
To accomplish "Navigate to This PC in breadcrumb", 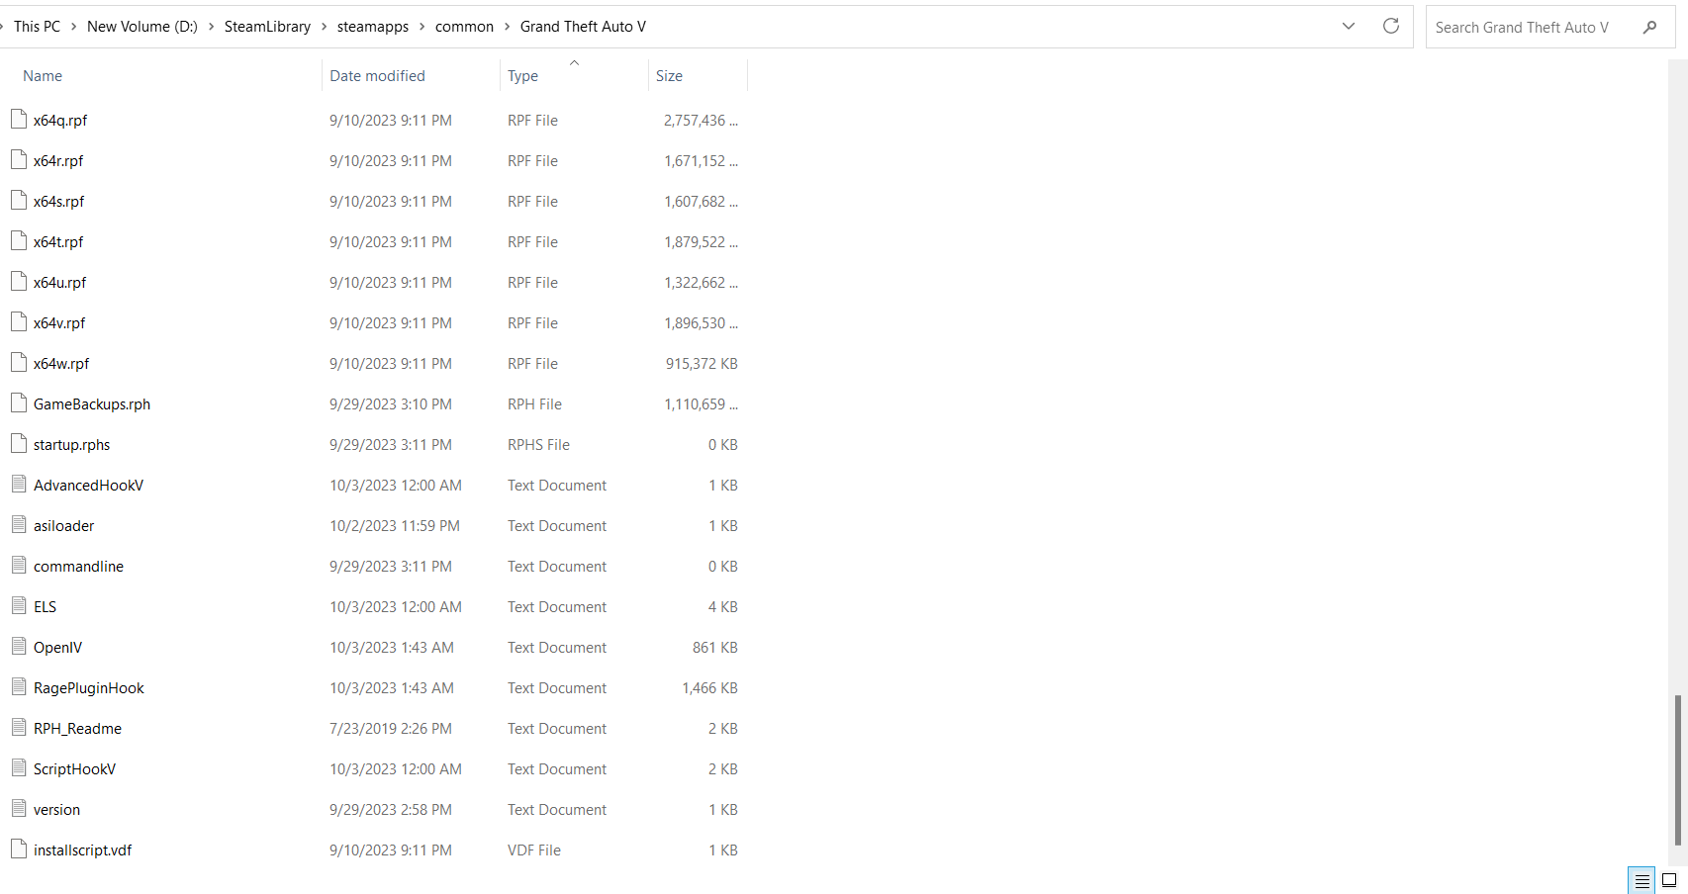I will point(37,27).
